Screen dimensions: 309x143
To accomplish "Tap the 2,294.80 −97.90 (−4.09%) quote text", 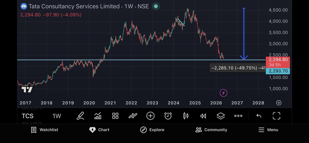I will point(51,15).
